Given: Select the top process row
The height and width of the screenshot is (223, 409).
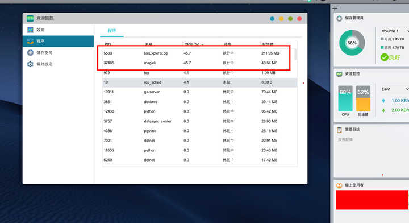Looking at the screenshot, I should [x=200, y=73].
